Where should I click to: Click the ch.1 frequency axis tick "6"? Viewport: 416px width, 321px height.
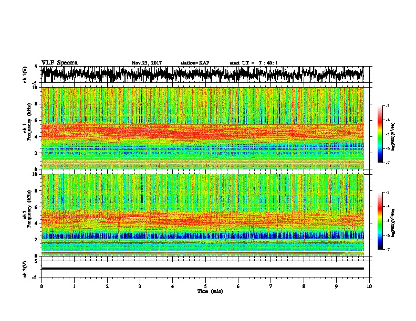(37, 120)
